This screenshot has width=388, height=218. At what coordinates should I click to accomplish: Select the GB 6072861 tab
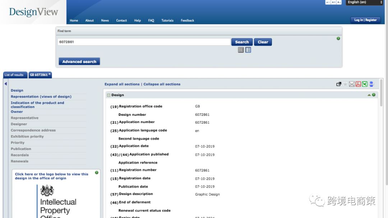pos(38,75)
